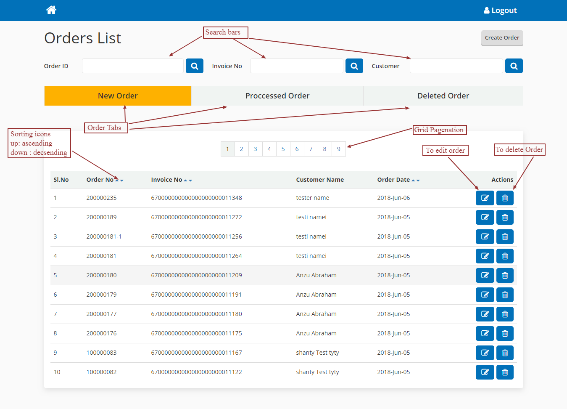Focus the Order ID search field
The width and height of the screenshot is (567, 409).
tap(133, 66)
